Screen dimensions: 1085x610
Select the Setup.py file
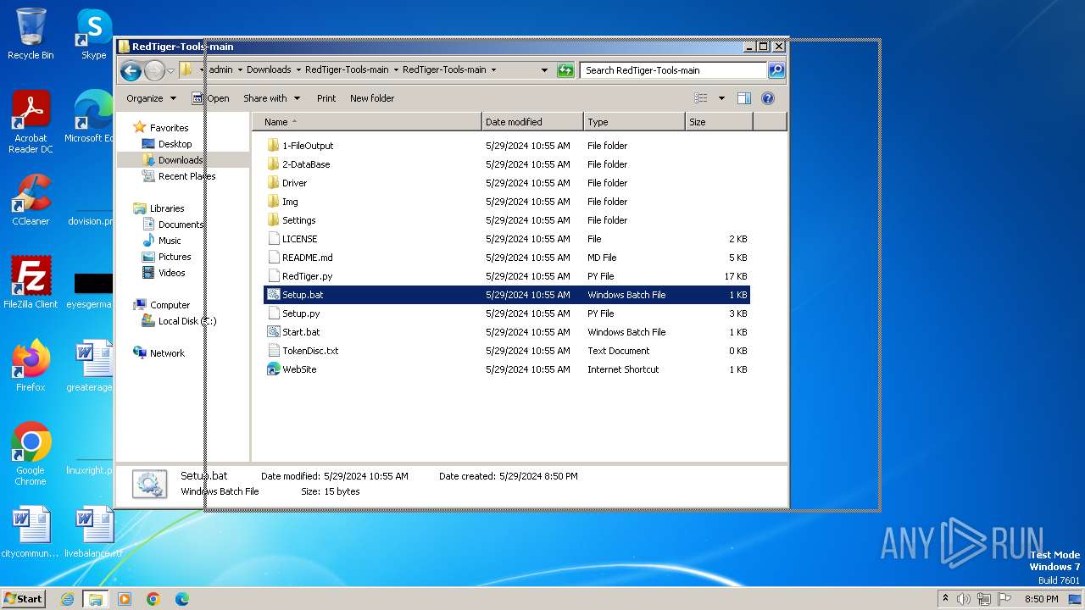tap(301, 313)
